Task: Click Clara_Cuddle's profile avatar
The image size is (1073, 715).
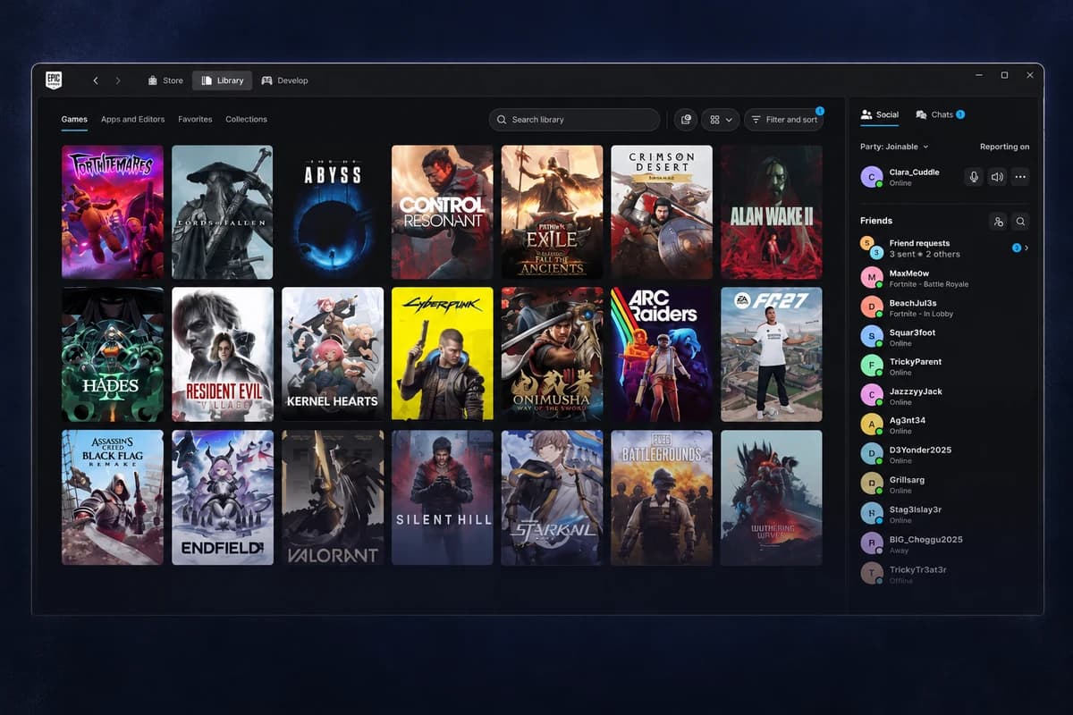Action: [x=871, y=176]
